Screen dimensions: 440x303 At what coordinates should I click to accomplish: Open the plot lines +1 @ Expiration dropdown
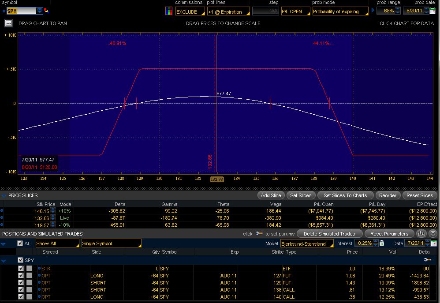tap(228, 11)
